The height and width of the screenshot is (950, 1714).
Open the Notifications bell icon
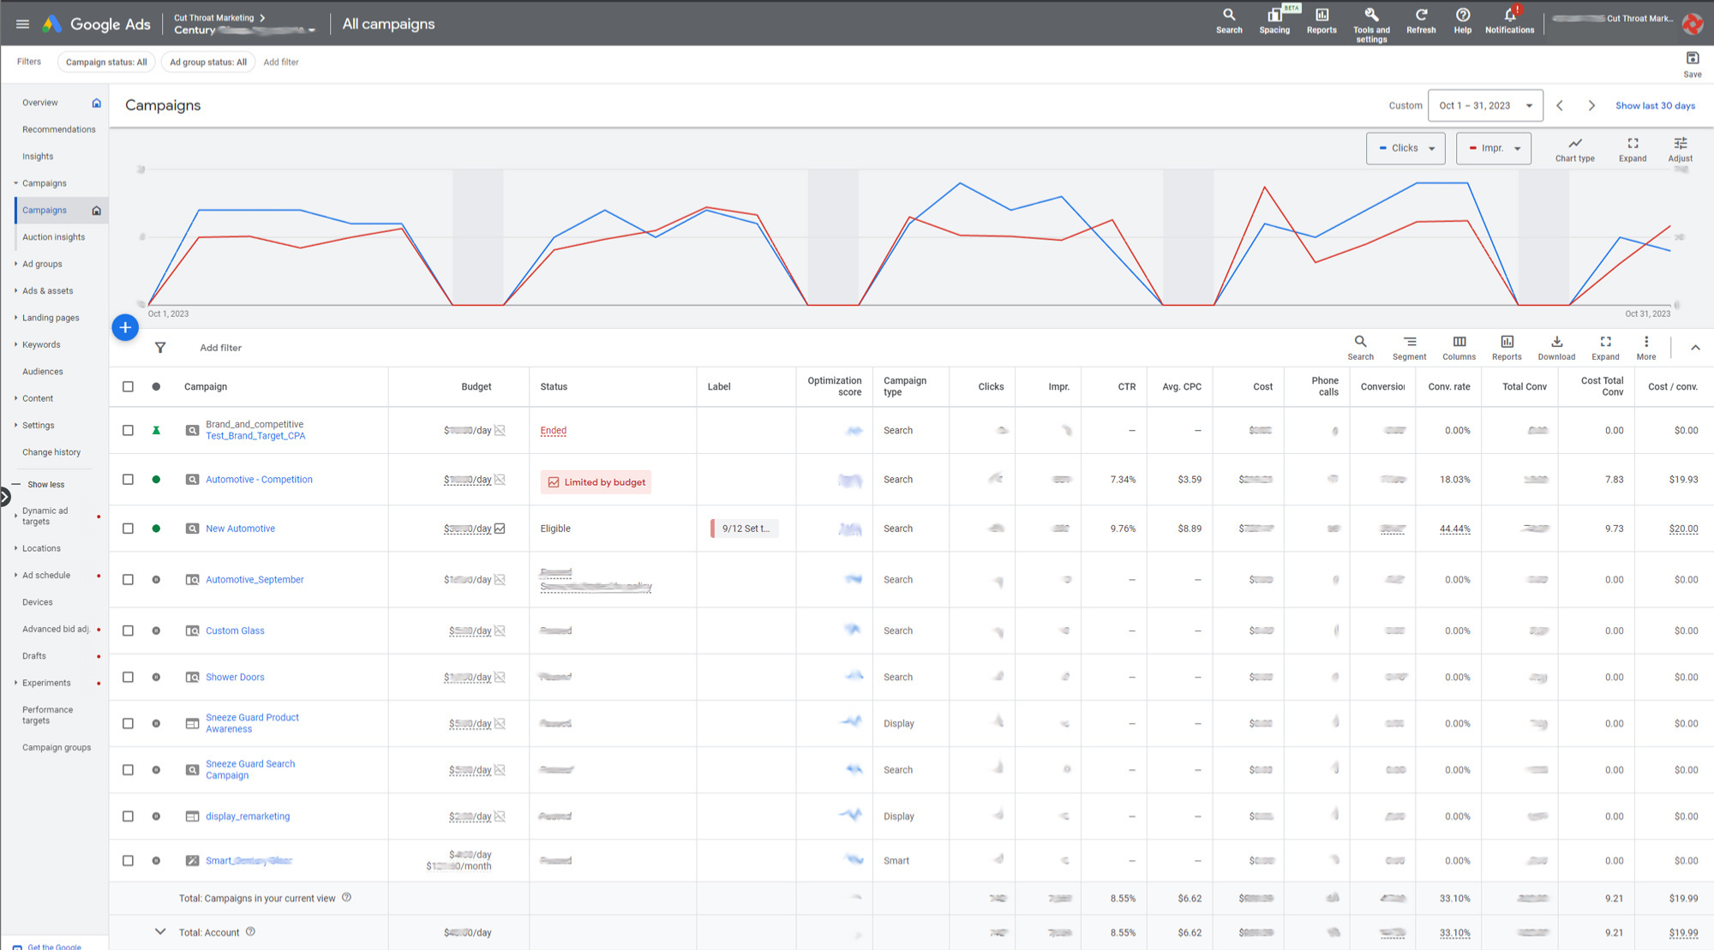click(x=1509, y=15)
